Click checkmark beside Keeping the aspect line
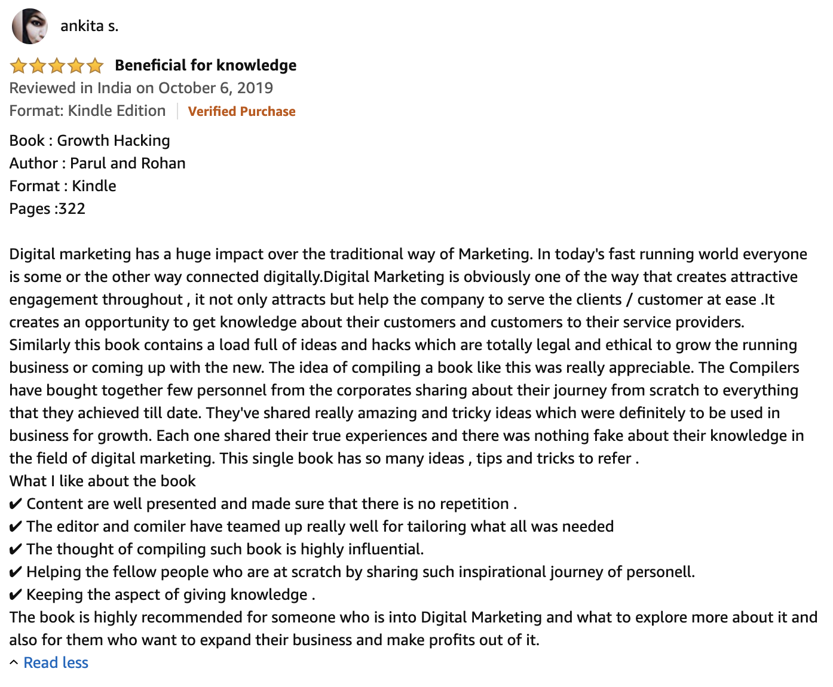The width and height of the screenshot is (833, 687). click(x=16, y=595)
